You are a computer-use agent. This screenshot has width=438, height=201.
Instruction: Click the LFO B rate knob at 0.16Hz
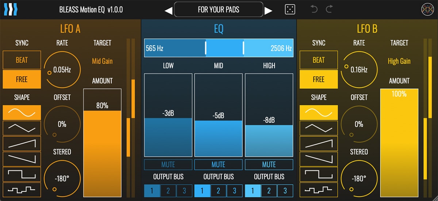(x=359, y=70)
